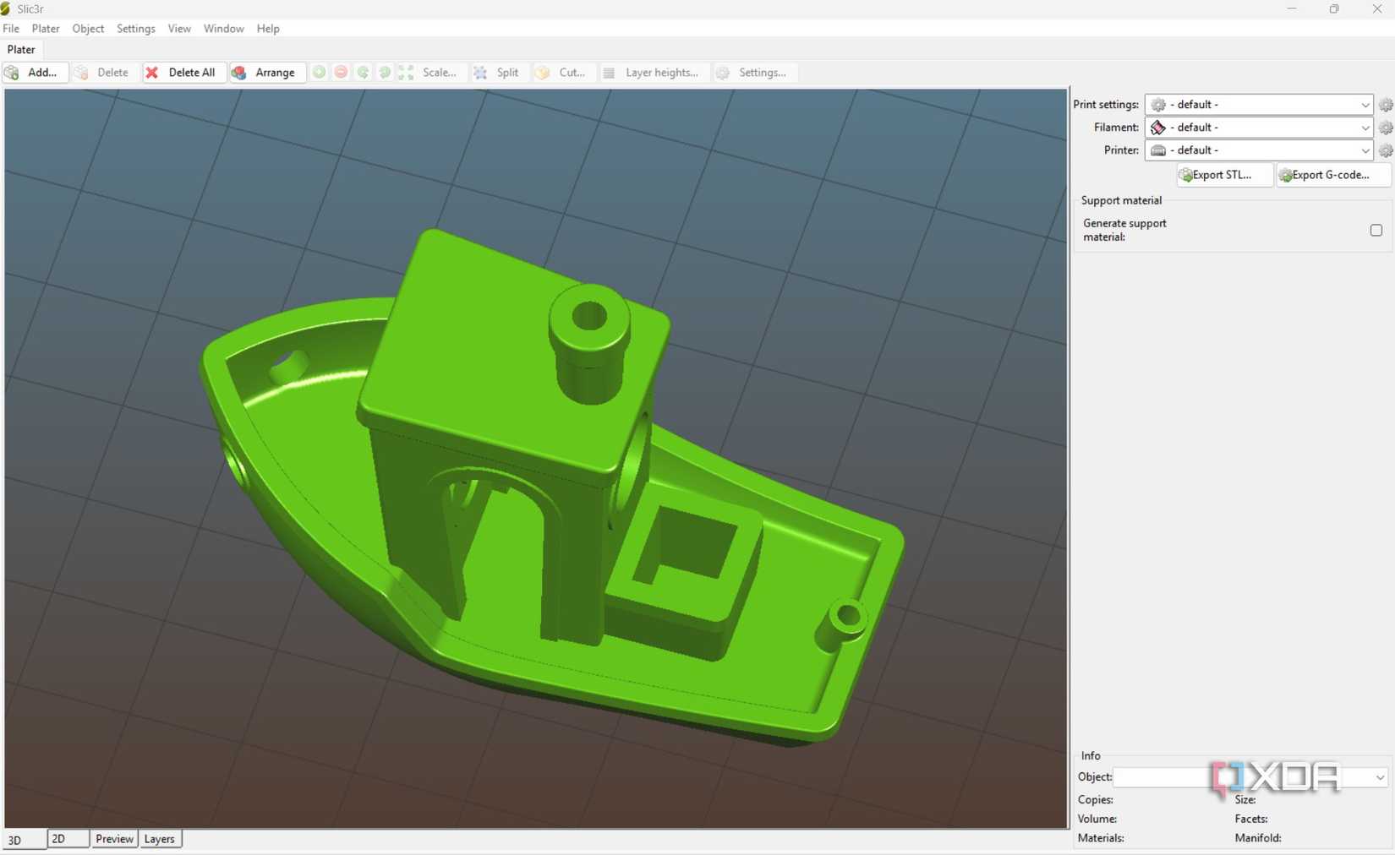Switch to the Preview tab

[x=114, y=838]
